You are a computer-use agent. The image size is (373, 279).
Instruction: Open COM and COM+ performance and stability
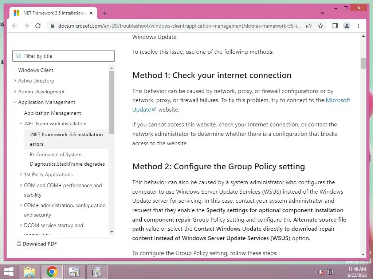click(x=63, y=190)
